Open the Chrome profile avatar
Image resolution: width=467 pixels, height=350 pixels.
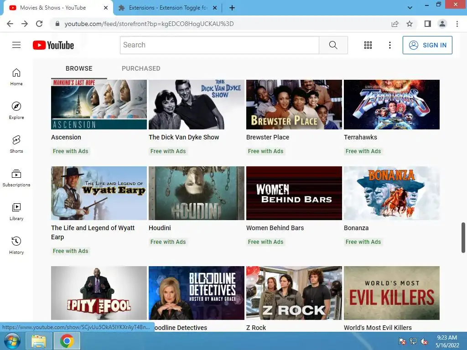click(442, 24)
